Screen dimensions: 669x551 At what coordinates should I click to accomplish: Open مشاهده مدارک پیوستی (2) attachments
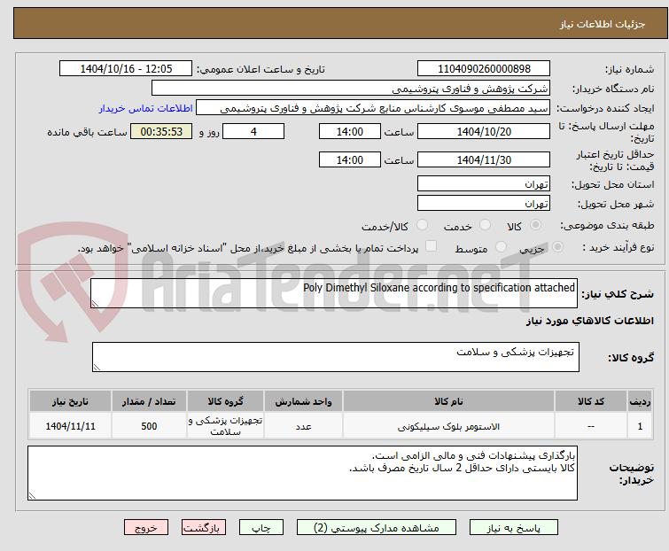tap(377, 528)
